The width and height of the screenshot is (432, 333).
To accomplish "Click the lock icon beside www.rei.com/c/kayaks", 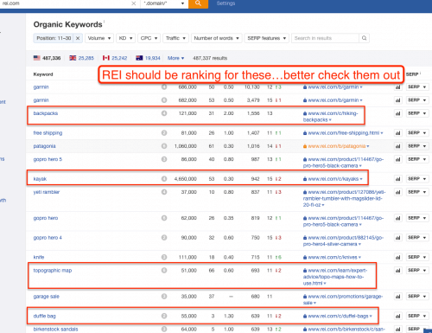I will [305, 179].
